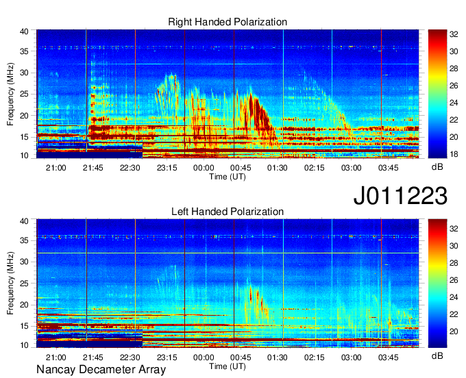The image size is (466, 378).
Task: Click the 40 MHz tick of Left Handed plot
Action: click(x=25, y=221)
